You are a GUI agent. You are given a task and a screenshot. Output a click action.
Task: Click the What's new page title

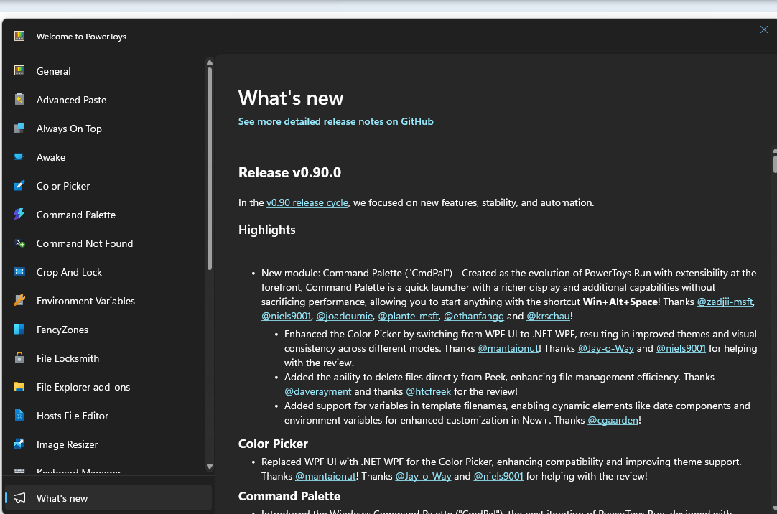coord(291,98)
